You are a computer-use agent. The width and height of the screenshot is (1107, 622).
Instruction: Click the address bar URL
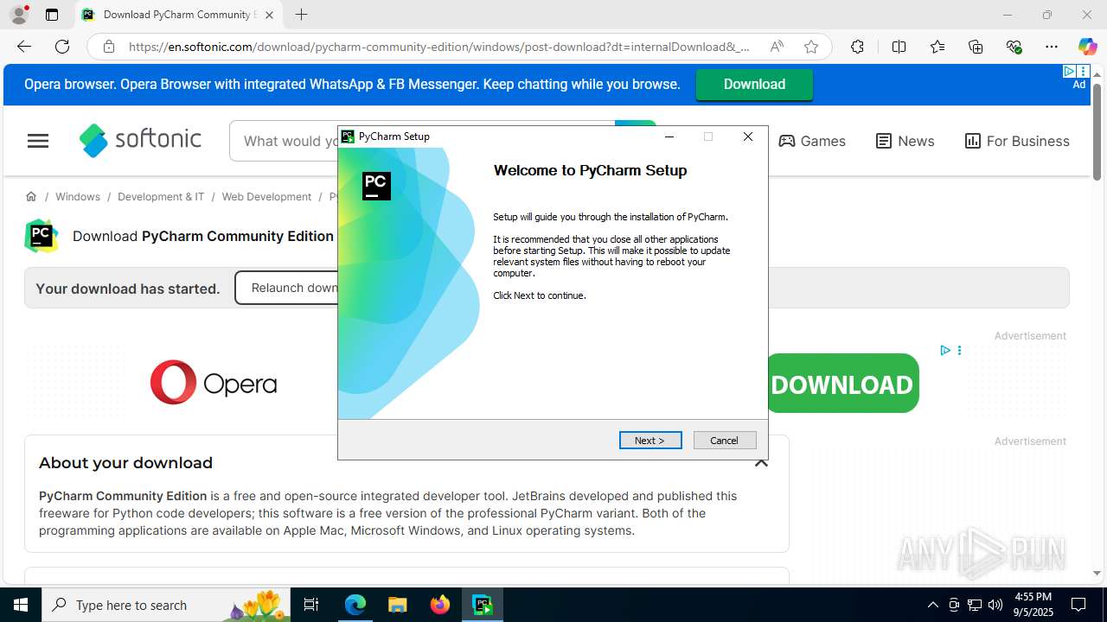(439, 47)
